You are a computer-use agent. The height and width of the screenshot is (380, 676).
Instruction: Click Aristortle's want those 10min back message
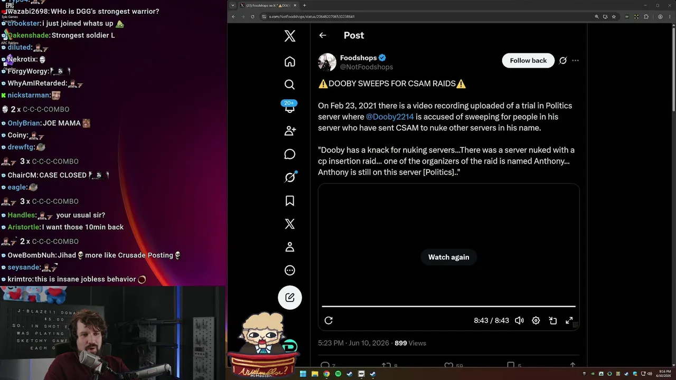(x=62, y=227)
